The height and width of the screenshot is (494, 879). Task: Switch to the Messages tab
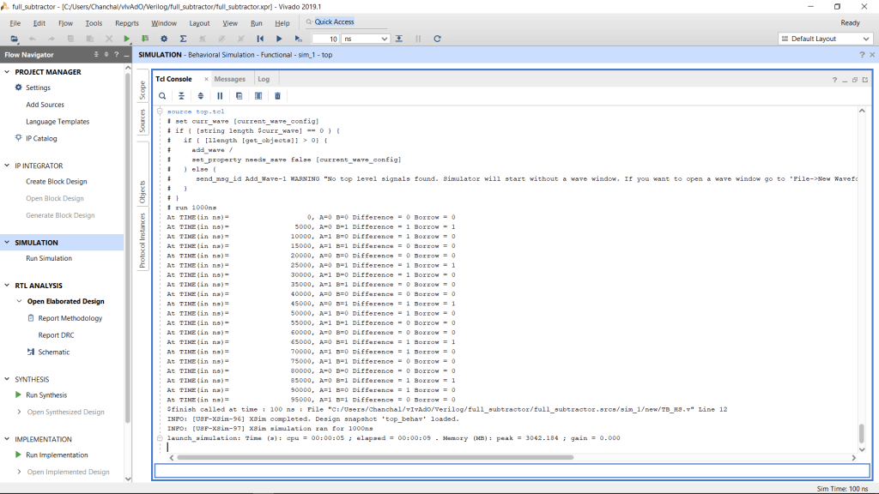(230, 79)
